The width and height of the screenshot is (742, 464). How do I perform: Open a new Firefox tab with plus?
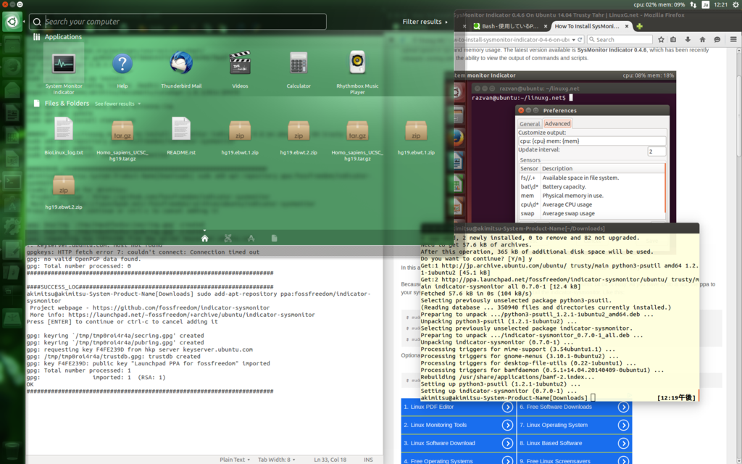coord(639,27)
